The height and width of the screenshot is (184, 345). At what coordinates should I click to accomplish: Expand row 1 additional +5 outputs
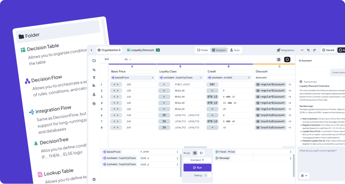coord(290,85)
